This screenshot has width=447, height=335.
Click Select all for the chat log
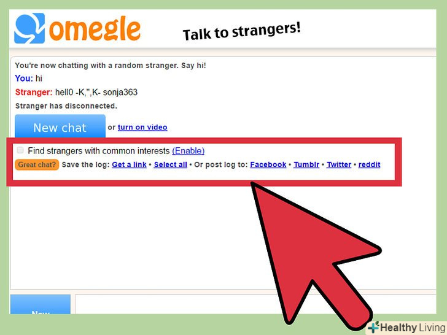point(171,164)
